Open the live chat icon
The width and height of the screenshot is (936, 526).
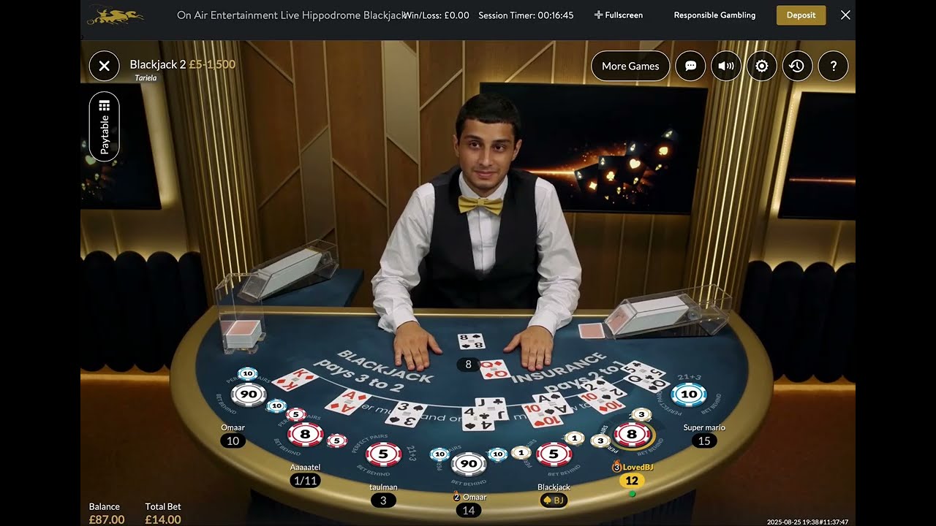(x=690, y=66)
